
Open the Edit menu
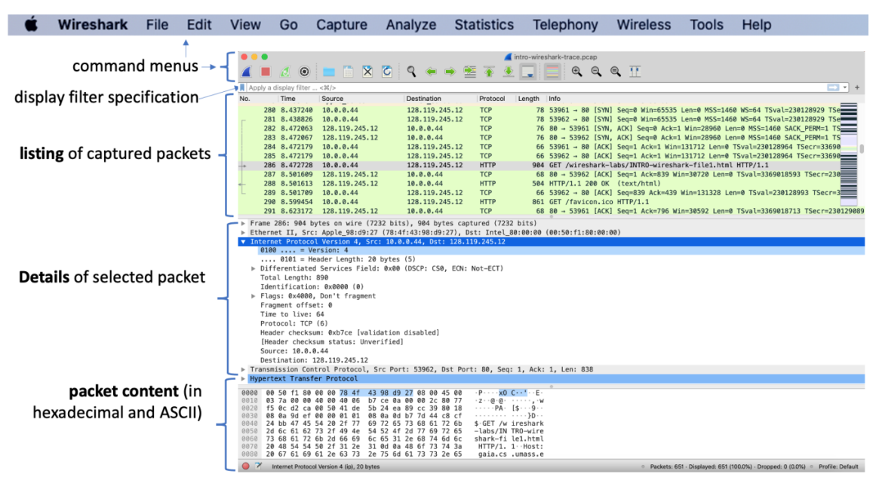tap(199, 25)
